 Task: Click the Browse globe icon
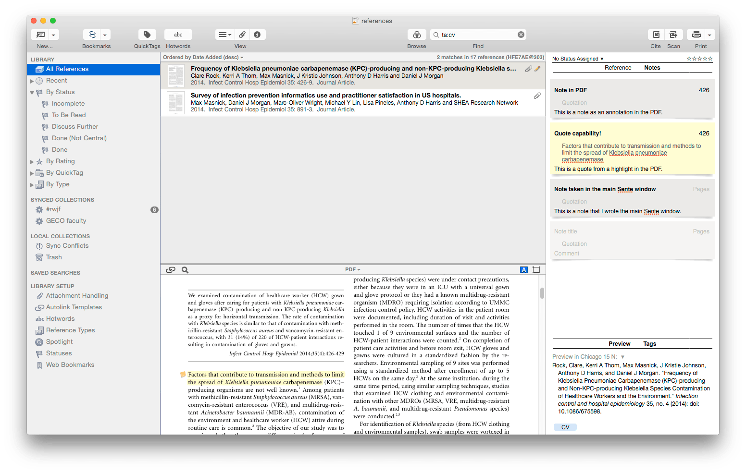pos(416,34)
